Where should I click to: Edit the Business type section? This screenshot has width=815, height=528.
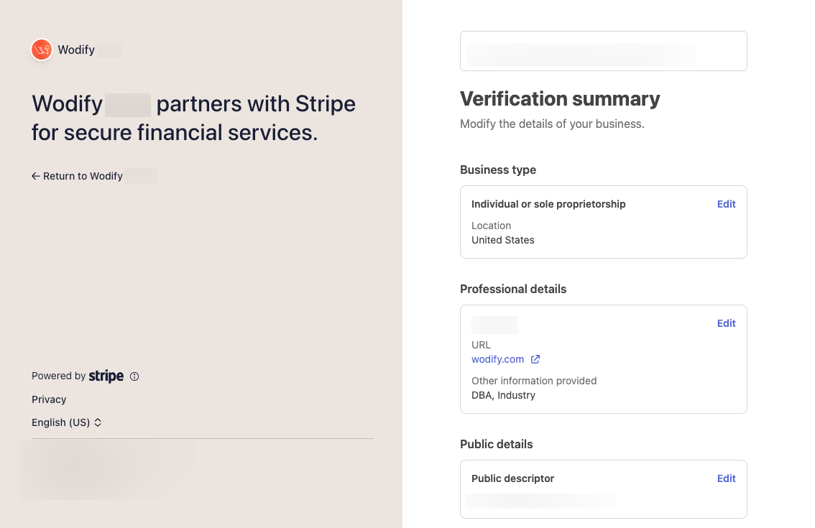726,204
